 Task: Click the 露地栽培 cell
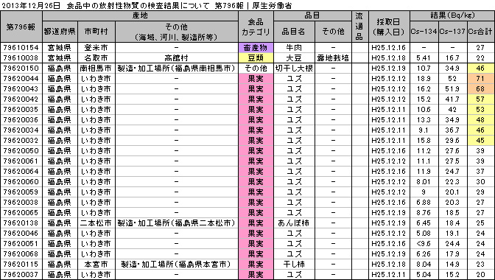pyautogui.click(x=333, y=58)
